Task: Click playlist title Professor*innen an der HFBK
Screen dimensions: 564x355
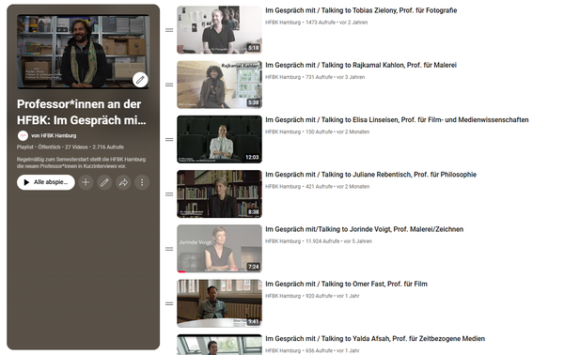Action: [x=82, y=112]
